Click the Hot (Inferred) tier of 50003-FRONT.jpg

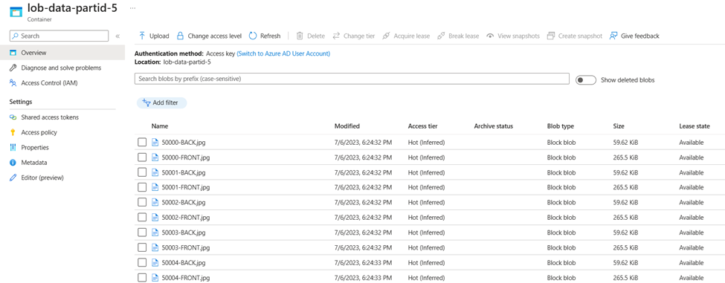tap(426, 247)
